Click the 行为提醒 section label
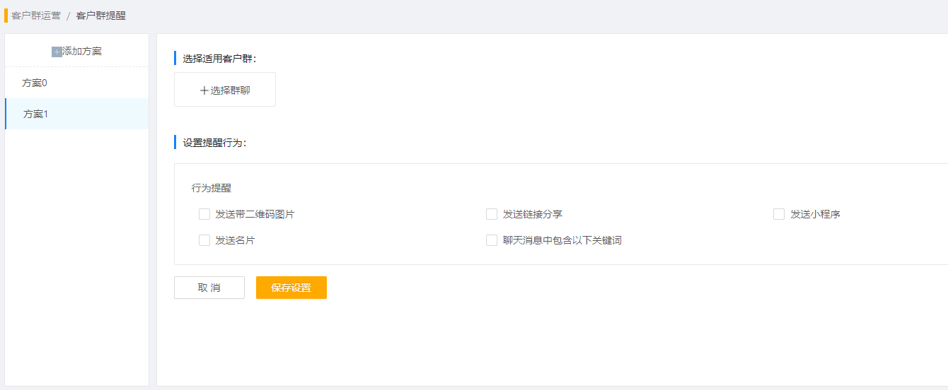 pyautogui.click(x=212, y=188)
